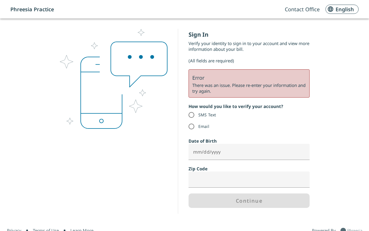Click the speech bubble with three dots
369x231 pixels.
click(139, 59)
